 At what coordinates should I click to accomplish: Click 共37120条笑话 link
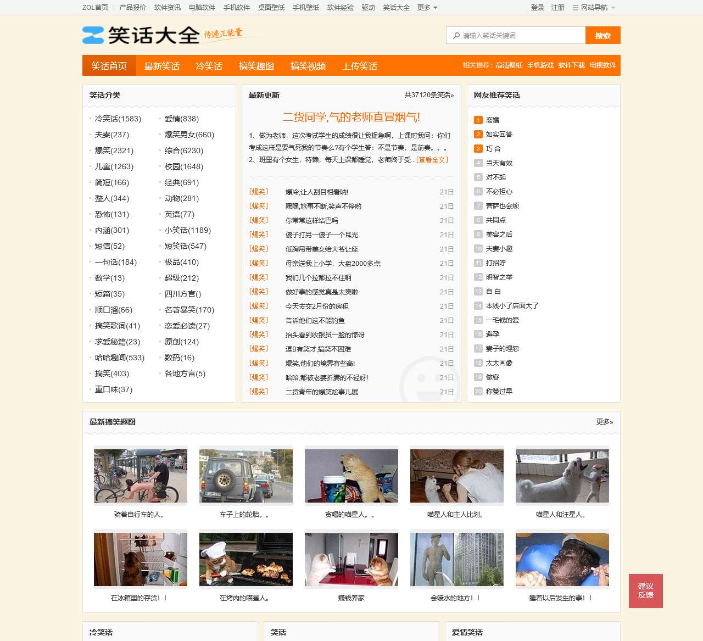point(429,95)
